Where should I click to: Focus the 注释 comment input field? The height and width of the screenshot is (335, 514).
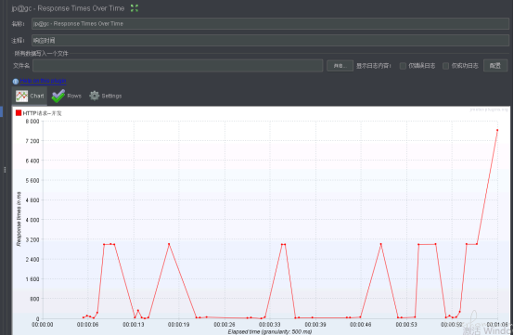point(270,40)
